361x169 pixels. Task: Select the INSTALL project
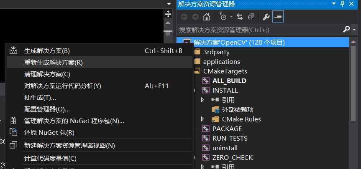click(x=225, y=91)
